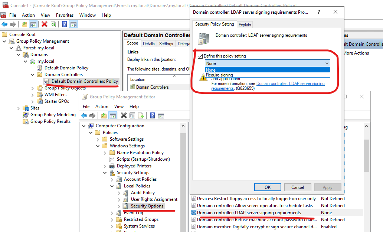Click the Help icon in Group Policy Management Editor toolbar
This screenshot has width=383, height=232.
click(152, 115)
